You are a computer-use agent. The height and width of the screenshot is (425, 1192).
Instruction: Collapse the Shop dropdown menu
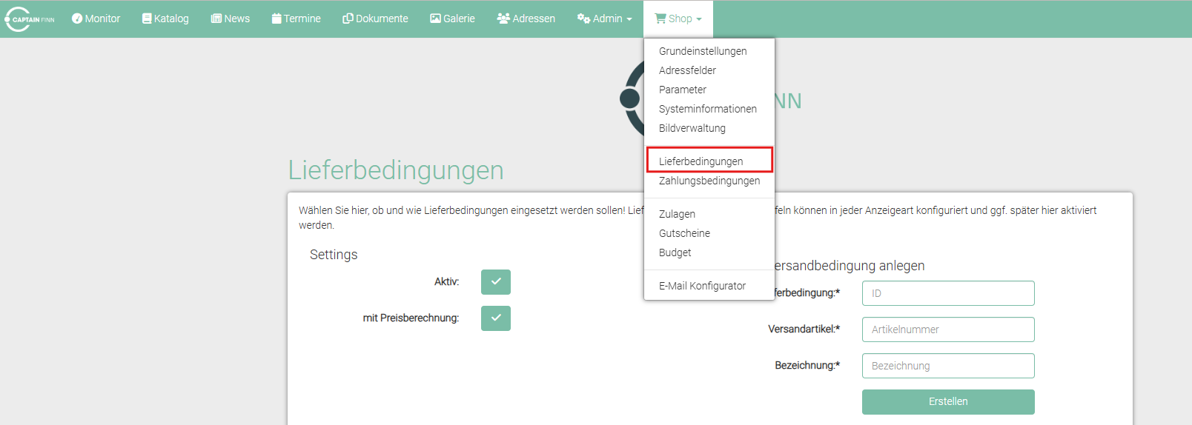tap(678, 19)
